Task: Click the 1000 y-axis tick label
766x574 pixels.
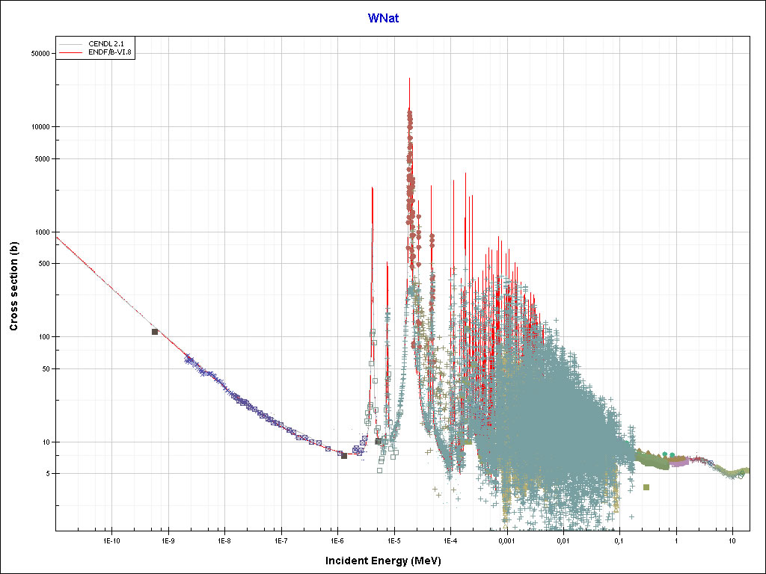Action: 40,232
